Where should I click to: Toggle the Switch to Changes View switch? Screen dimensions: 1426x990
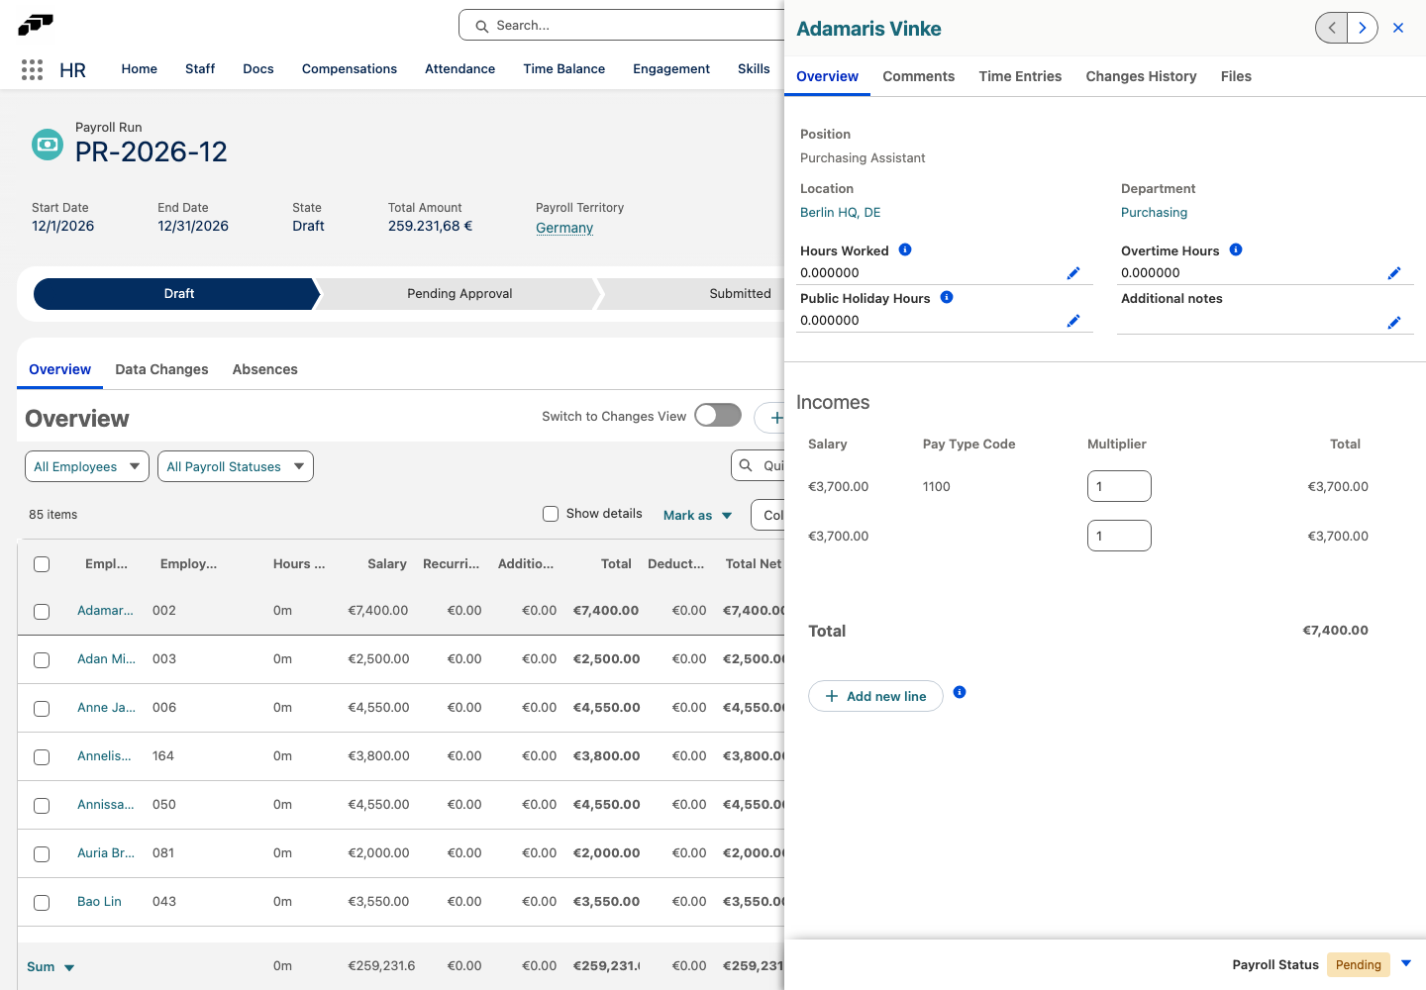point(718,416)
